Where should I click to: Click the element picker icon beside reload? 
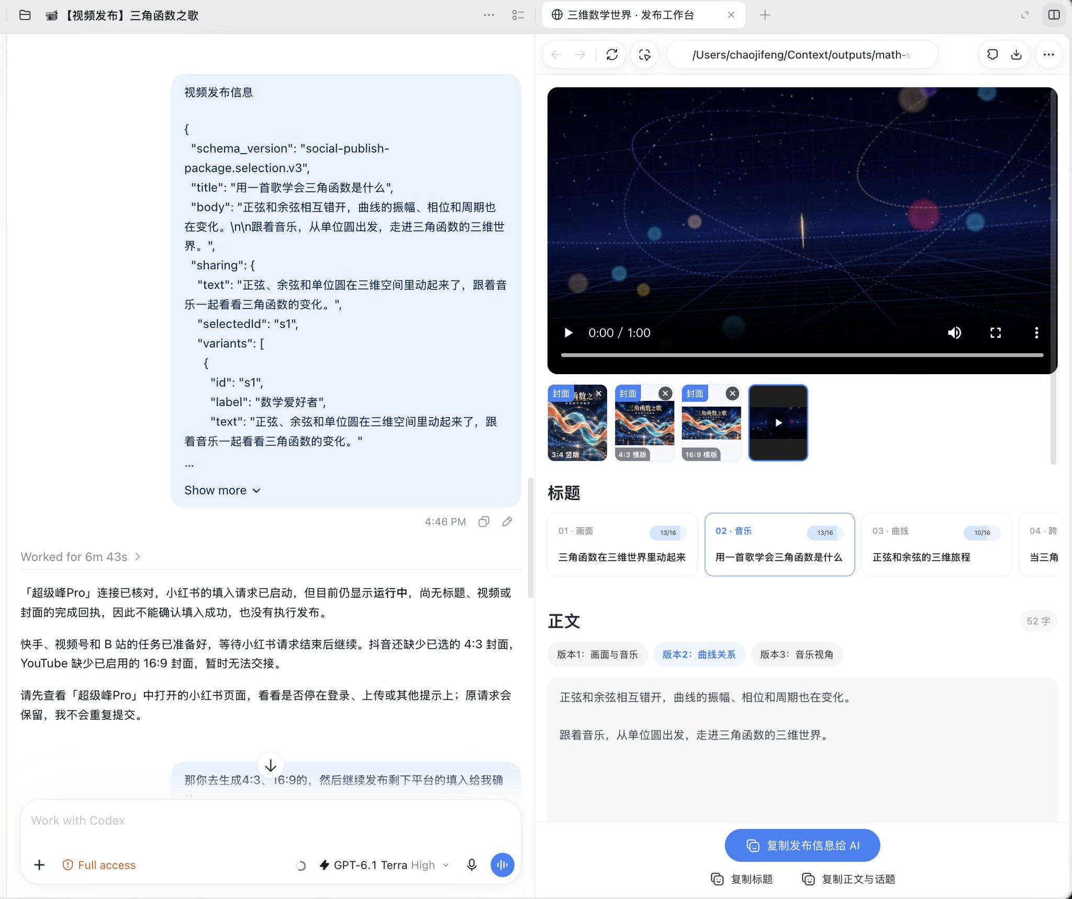coord(644,54)
